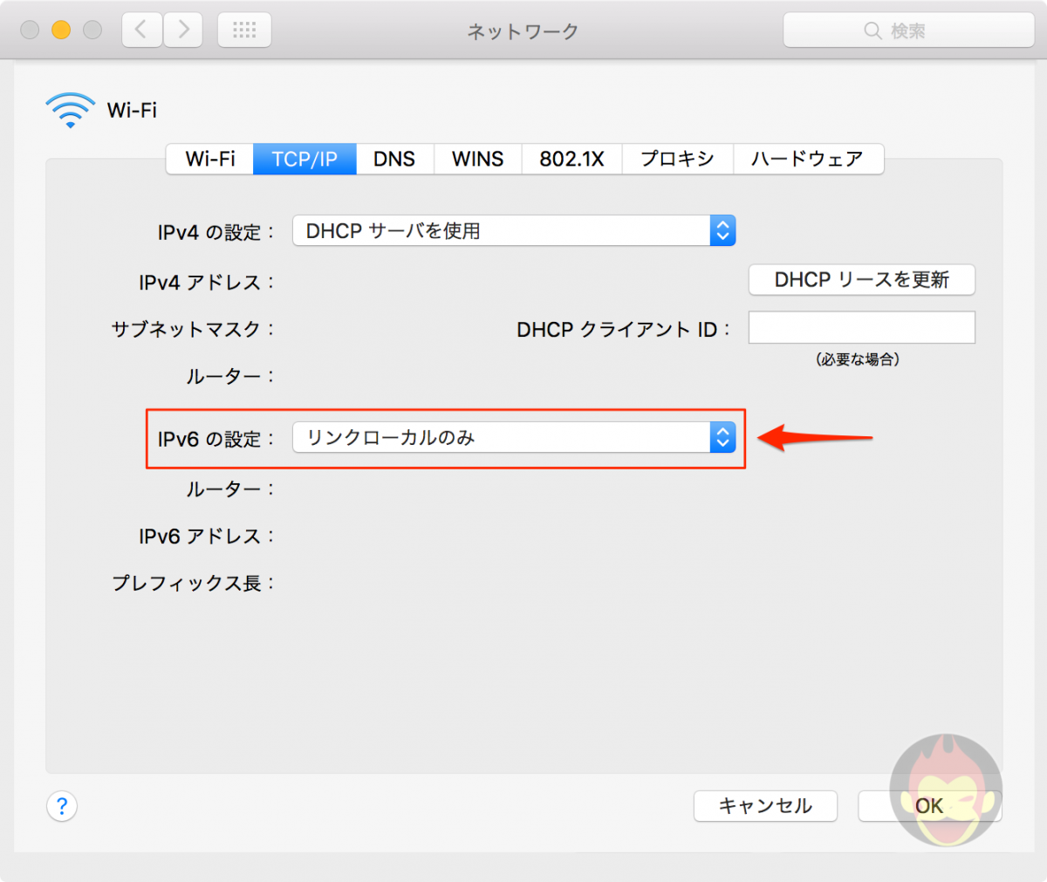Click the DHCP リースを更新 button
Screen dimensions: 1047x882
point(861,280)
